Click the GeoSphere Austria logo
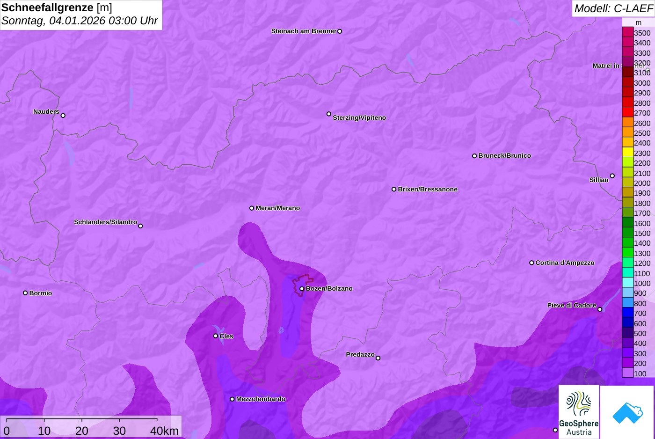Image resolution: width=655 pixels, height=439 pixels. [x=579, y=412]
